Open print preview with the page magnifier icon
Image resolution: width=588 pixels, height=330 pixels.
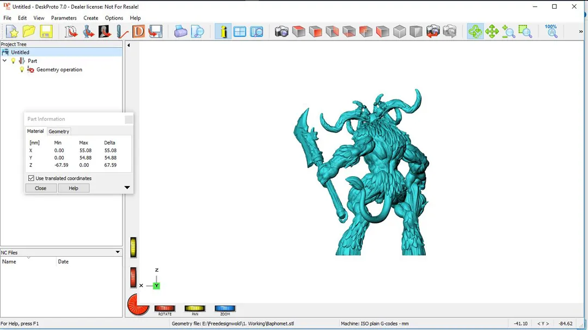coord(198,32)
